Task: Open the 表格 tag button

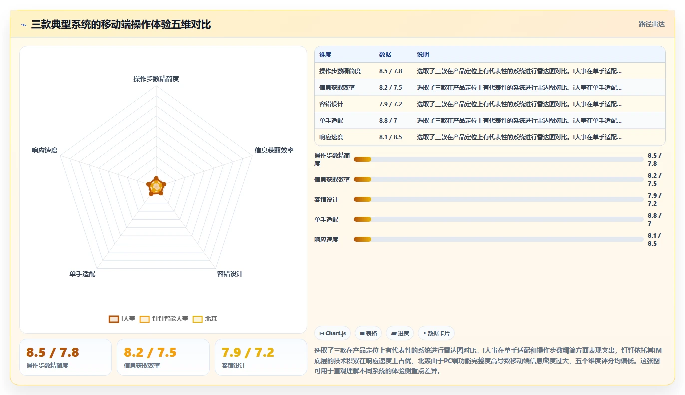Action: coord(368,333)
